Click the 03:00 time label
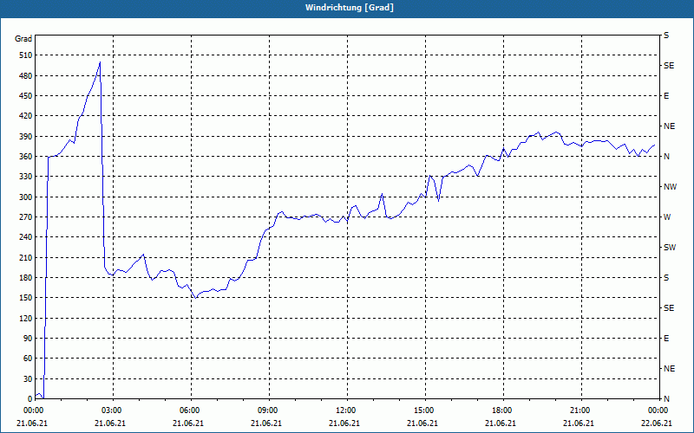 click(110, 410)
